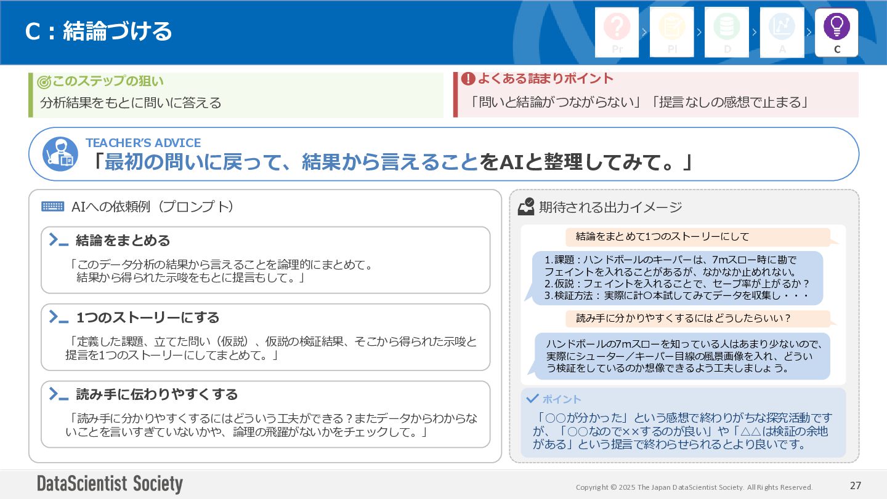Click the heading 結論をまとめる
The width and height of the screenshot is (887, 499).
[123, 240]
